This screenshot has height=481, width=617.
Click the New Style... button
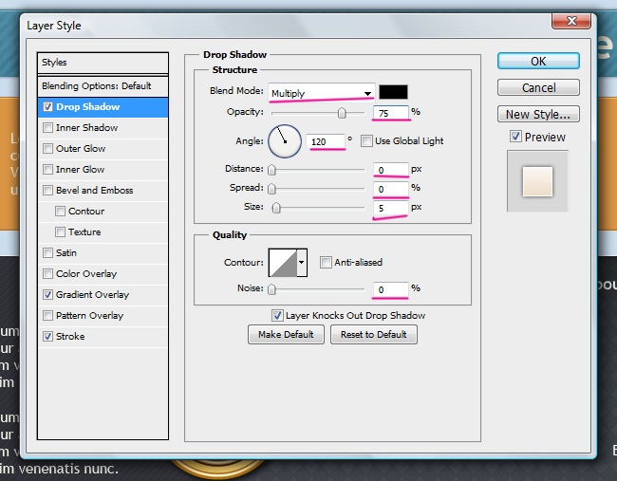537,114
